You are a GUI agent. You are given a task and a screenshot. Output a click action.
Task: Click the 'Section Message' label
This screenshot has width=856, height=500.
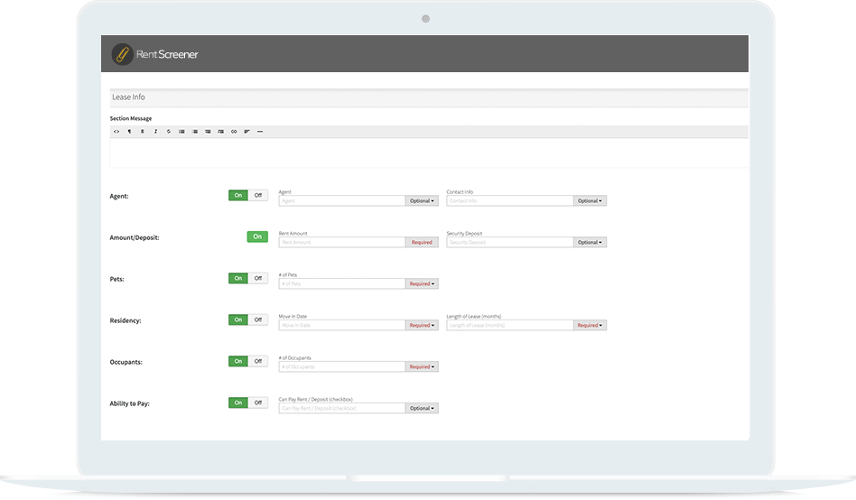[130, 118]
